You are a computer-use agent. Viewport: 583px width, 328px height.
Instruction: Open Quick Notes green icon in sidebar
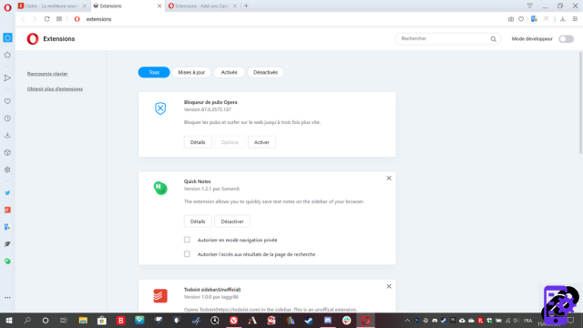(x=7, y=261)
